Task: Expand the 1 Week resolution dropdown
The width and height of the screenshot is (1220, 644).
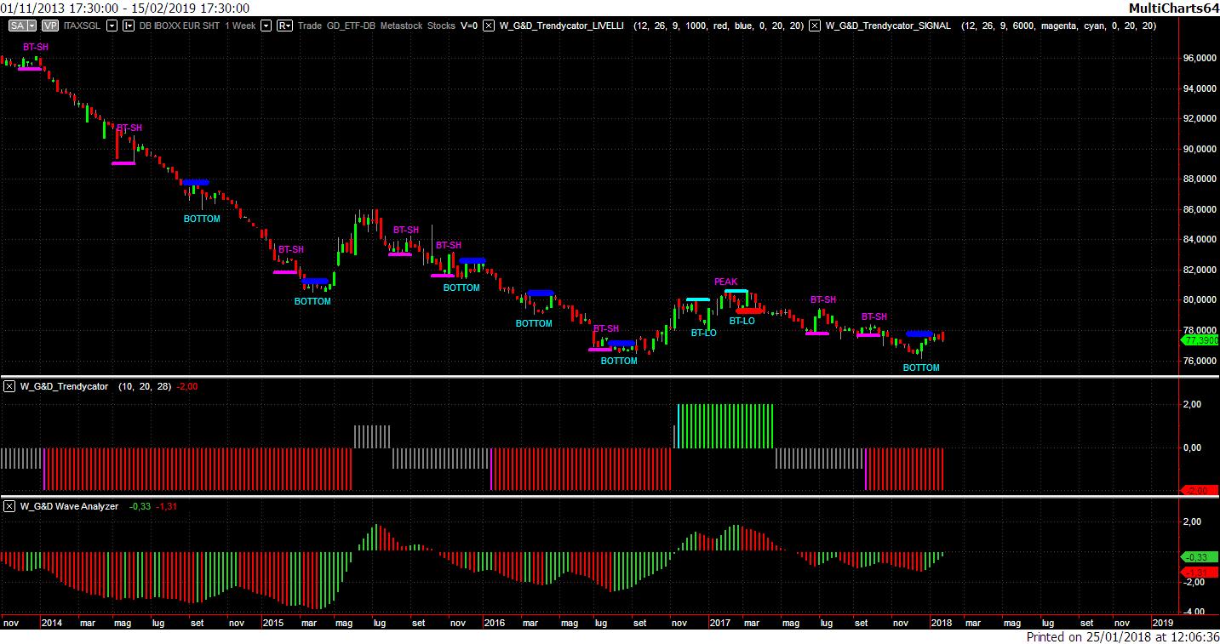Action: tap(266, 26)
